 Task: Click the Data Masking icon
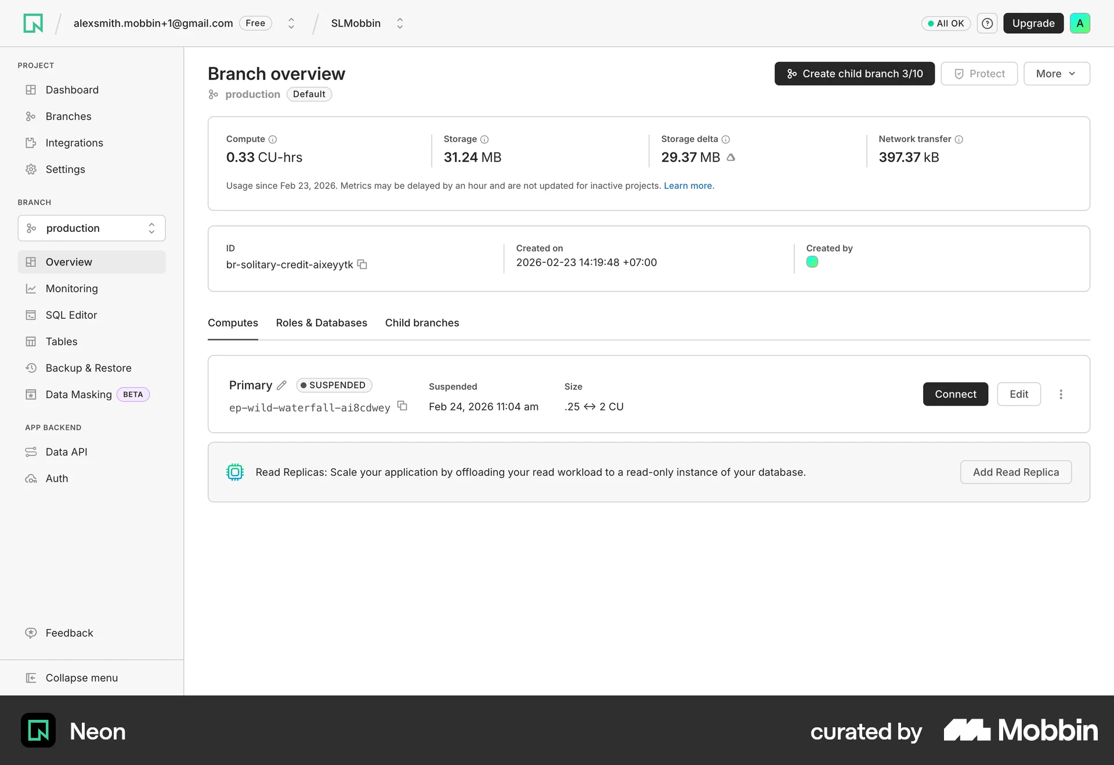(31, 395)
